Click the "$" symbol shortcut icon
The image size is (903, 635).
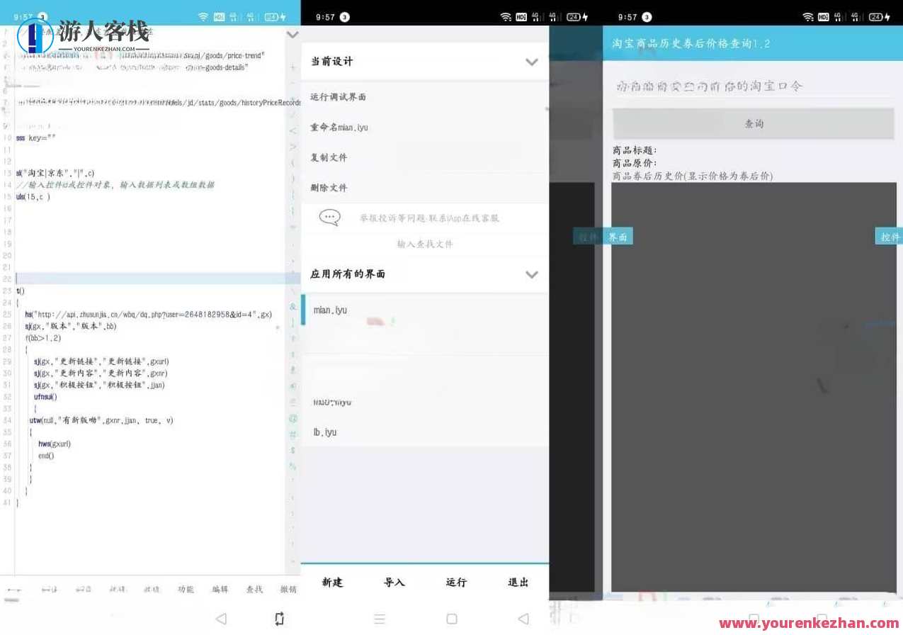(x=293, y=448)
